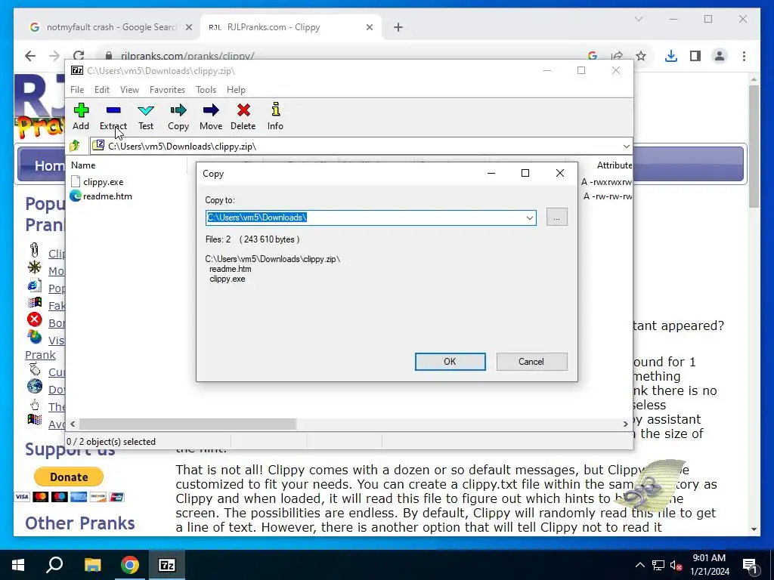This screenshot has width=774, height=580.
Task: Click Chrome page vertical scrollbar thumb
Action: click(754, 146)
